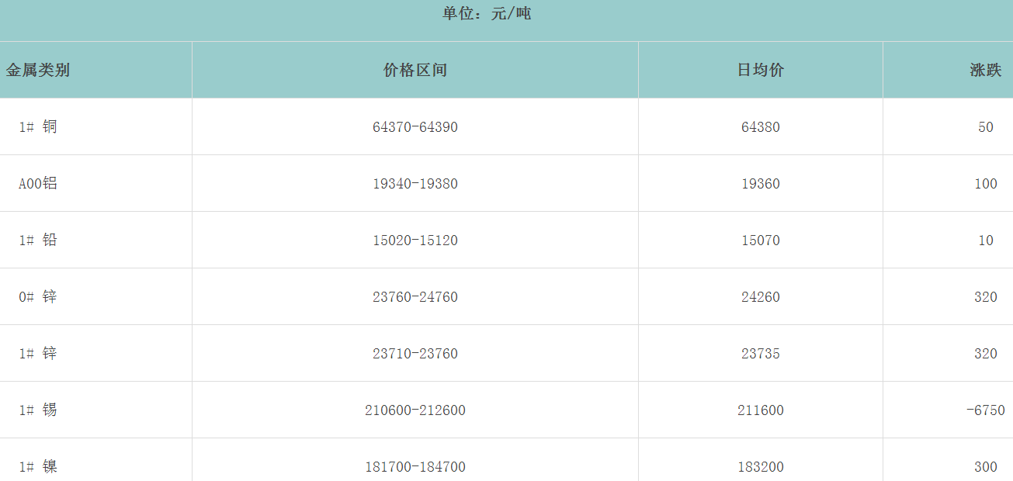Select the 1# 铅 row label
This screenshot has width=1013, height=481.
[x=38, y=240]
